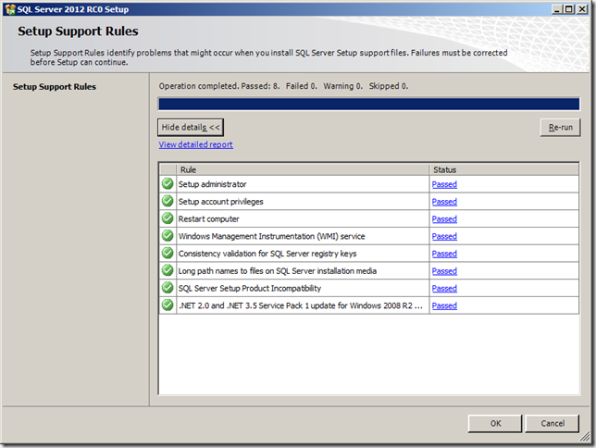Open Passed link for Restart computer rule
Viewport: 596px width, 448px height.
(444, 219)
